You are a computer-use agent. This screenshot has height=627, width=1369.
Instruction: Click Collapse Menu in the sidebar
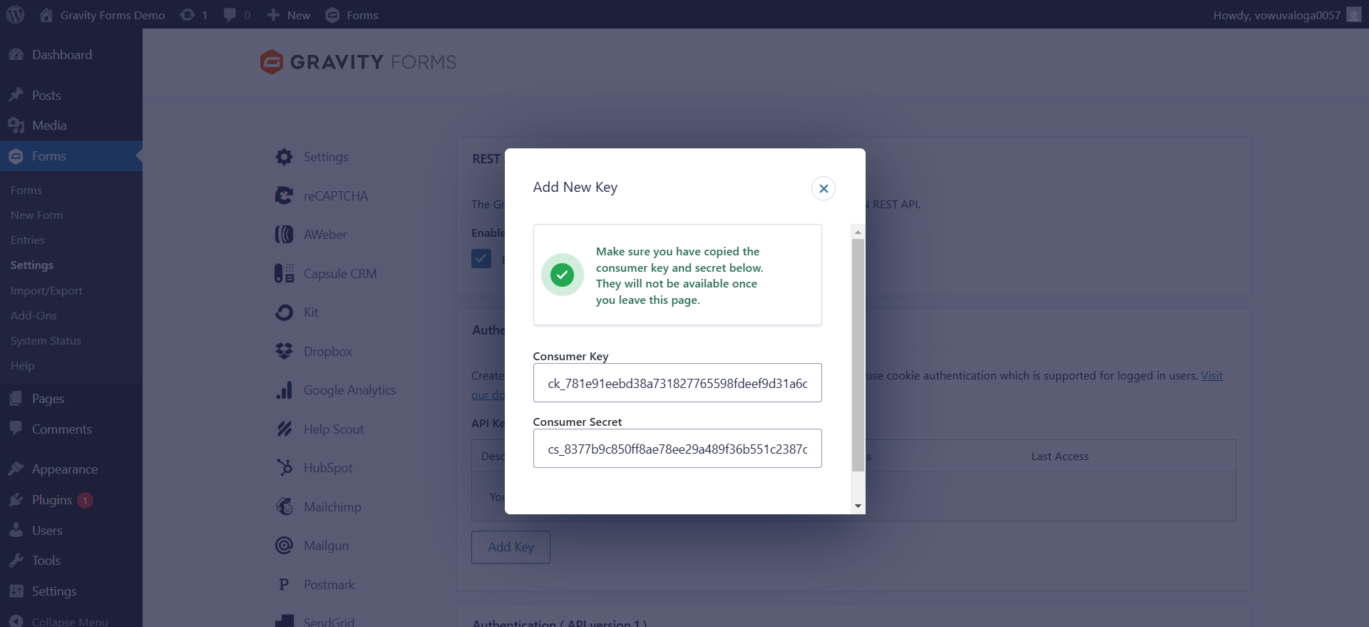click(x=70, y=621)
